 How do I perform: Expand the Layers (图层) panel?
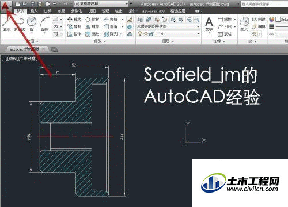click(x=168, y=41)
